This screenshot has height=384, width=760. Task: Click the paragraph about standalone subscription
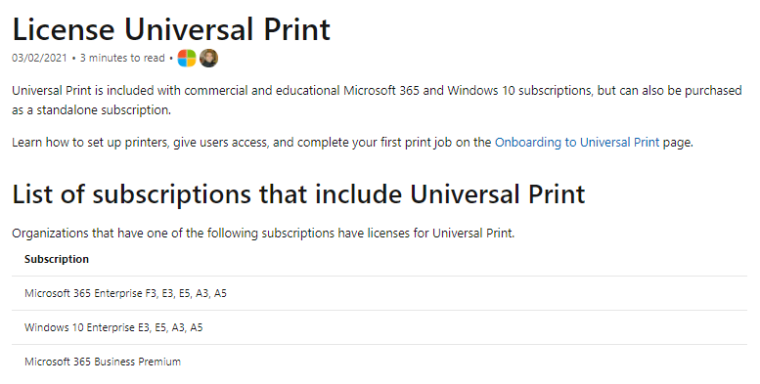pos(377,101)
